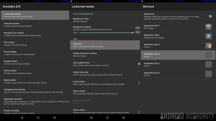Open Media tweaks category
The height and width of the screenshot is (121, 216).
pos(35,81)
